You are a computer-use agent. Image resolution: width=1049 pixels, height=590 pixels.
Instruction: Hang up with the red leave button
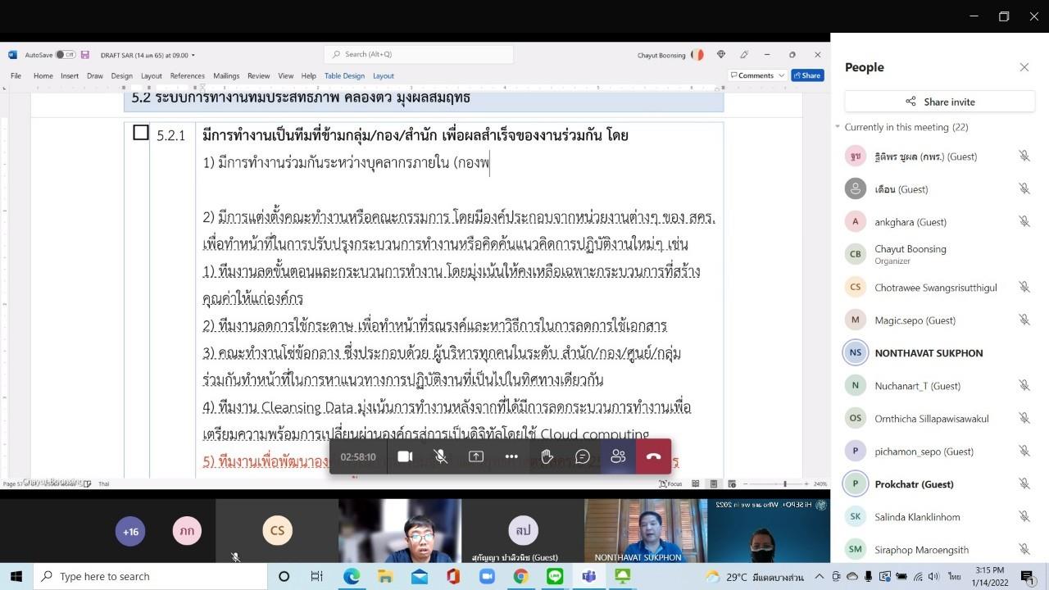point(653,456)
